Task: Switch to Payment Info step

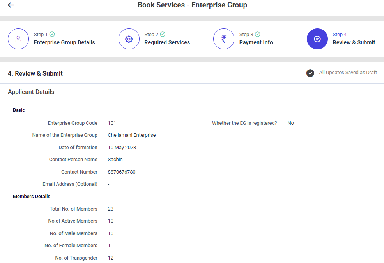Action: [256, 42]
